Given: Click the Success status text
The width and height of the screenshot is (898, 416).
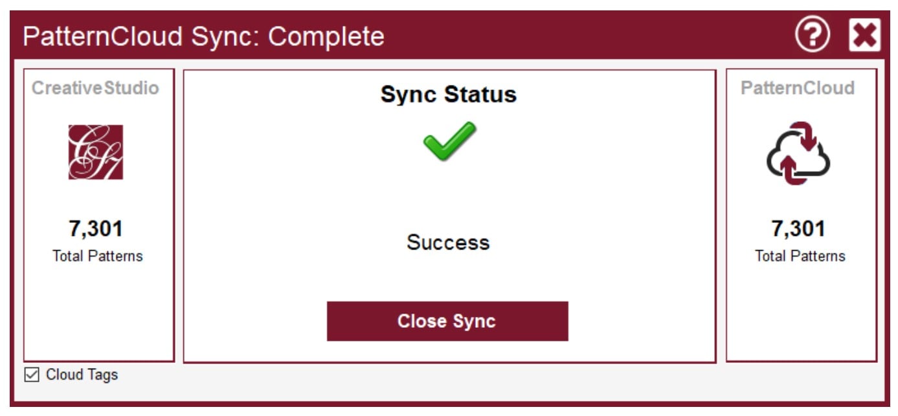Looking at the screenshot, I should [448, 242].
